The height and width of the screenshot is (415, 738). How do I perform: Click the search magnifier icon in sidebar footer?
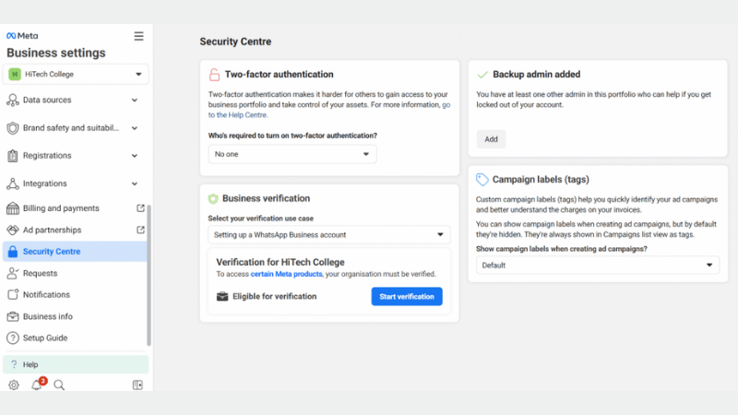(x=59, y=385)
